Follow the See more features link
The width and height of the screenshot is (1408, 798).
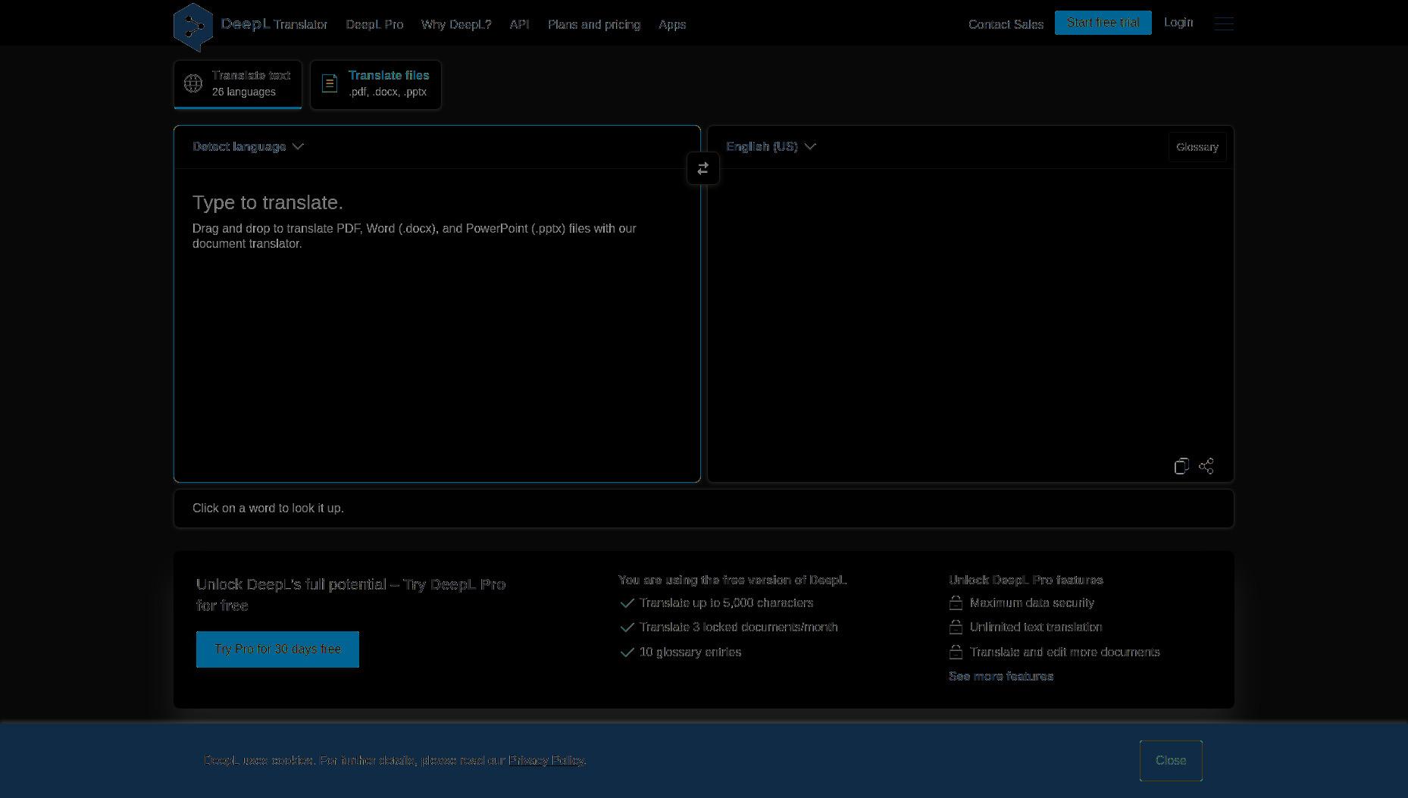[1001, 677]
